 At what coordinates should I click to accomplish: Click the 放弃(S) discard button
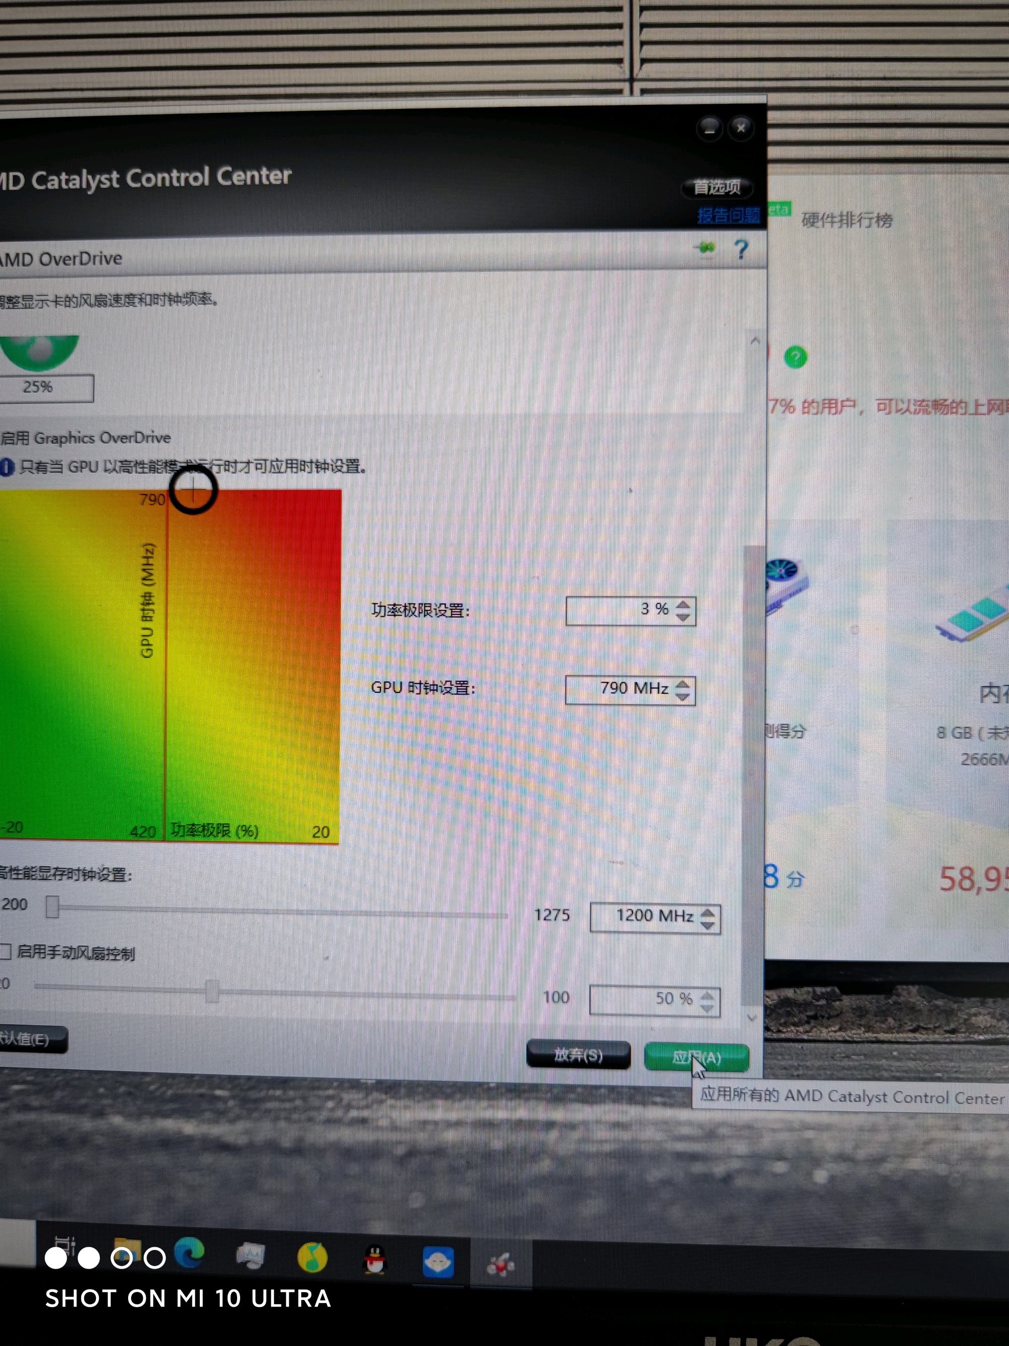pyautogui.click(x=578, y=1054)
